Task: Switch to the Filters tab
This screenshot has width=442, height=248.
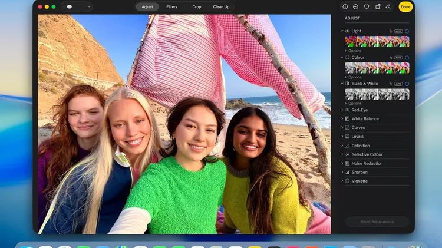Action: (x=171, y=7)
